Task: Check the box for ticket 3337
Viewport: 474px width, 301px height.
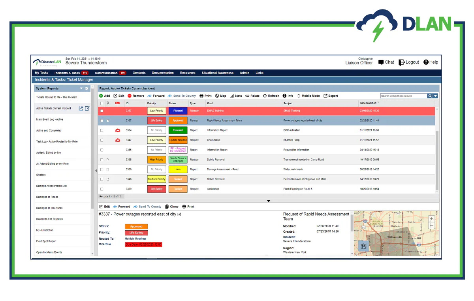Action: [102, 120]
